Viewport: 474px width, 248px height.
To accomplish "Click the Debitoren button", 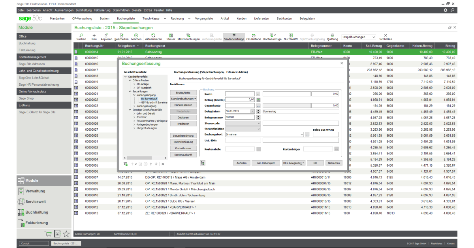I will tap(183, 118).
